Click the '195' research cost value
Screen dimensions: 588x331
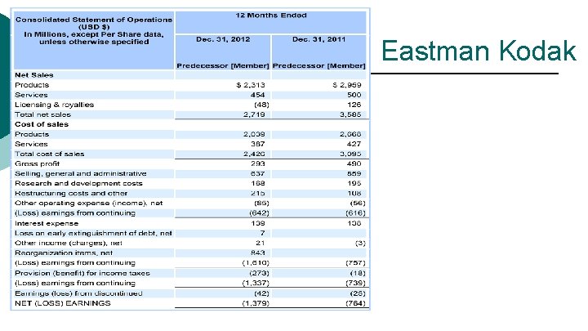tap(354, 183)
